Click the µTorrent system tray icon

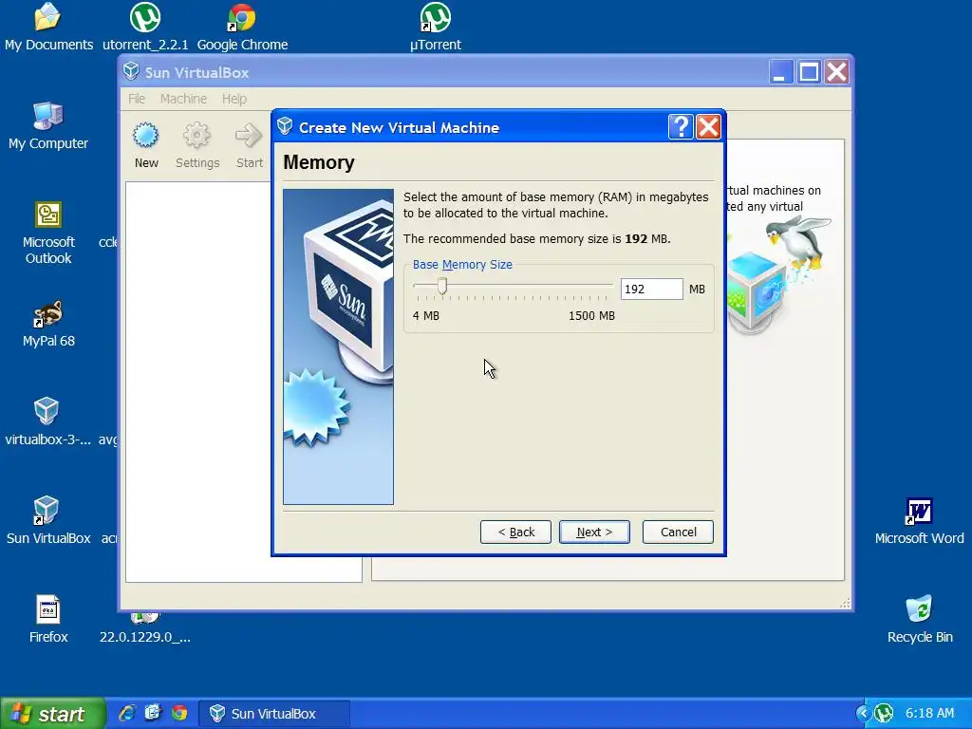click(884, 714)
